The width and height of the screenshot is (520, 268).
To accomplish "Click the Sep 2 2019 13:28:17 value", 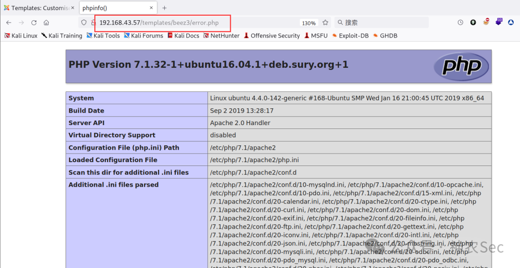I will [241, 111].
